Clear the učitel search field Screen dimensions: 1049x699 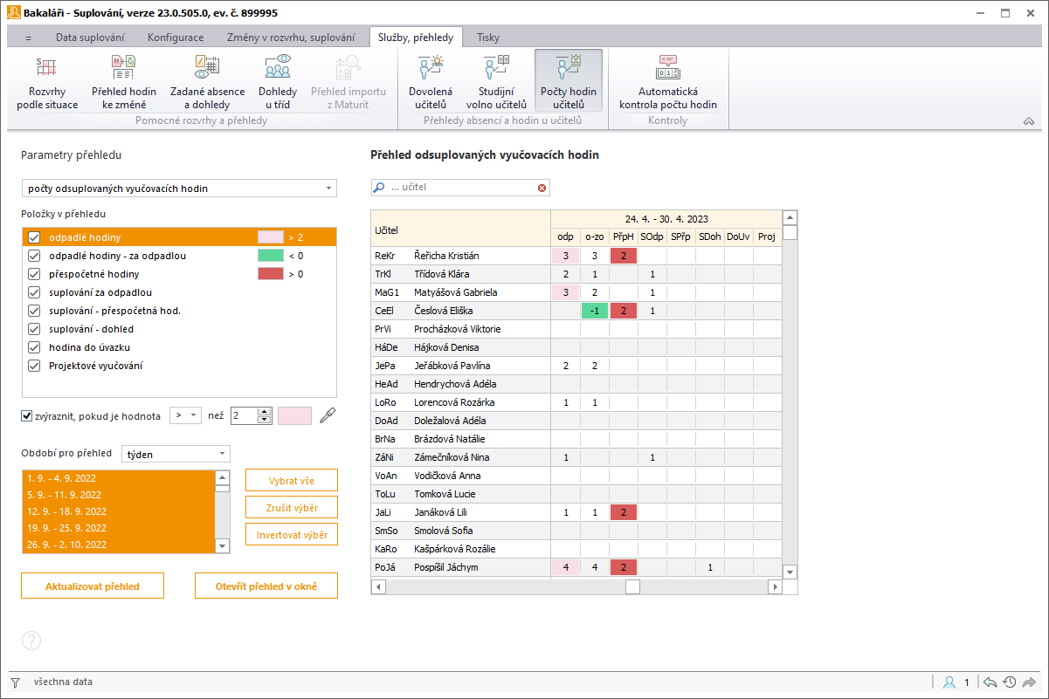(x=542, y=188)
